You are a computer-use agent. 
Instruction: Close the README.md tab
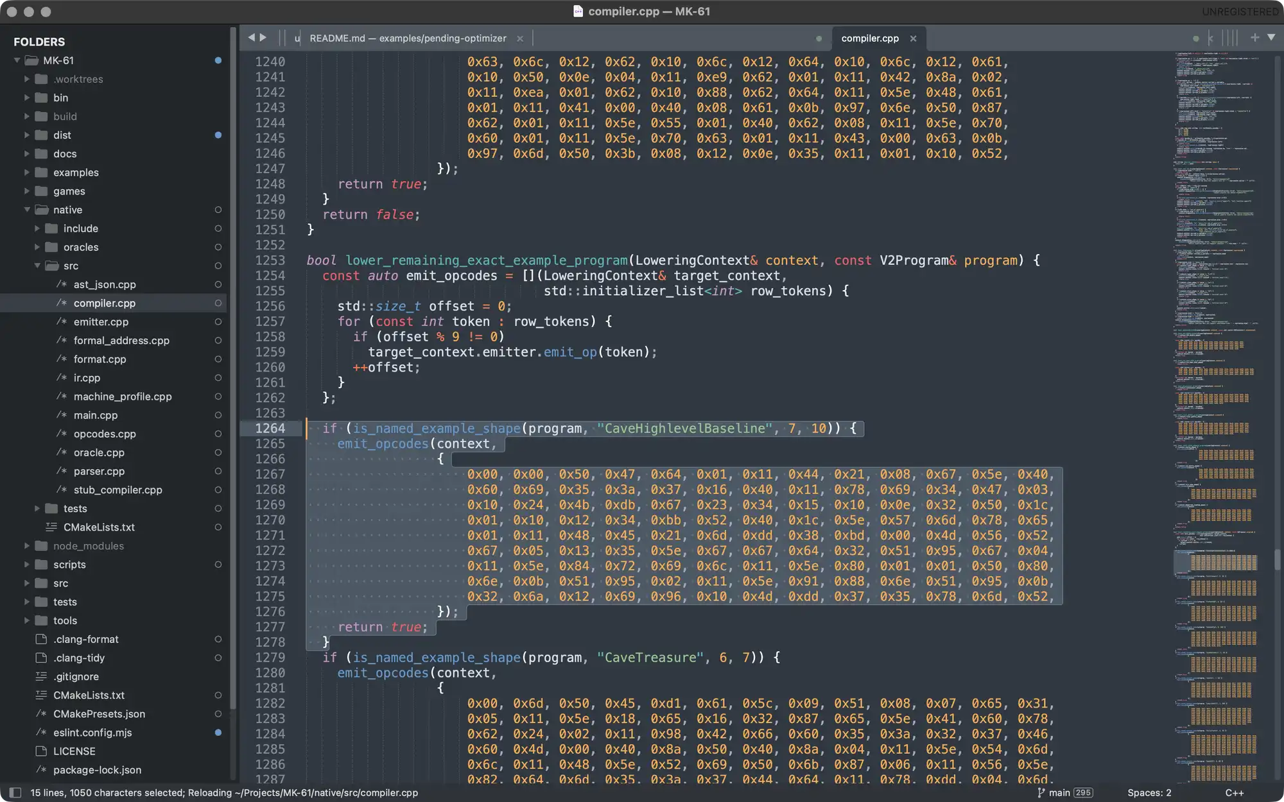[520, 38]
